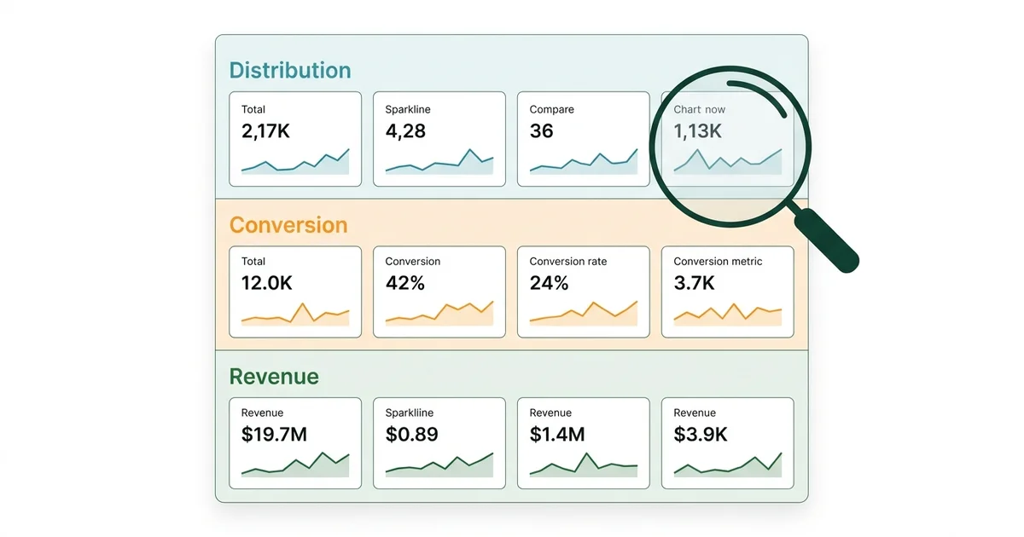Select the Sparkline 4,28 trend graph

[x=439, y=162]
